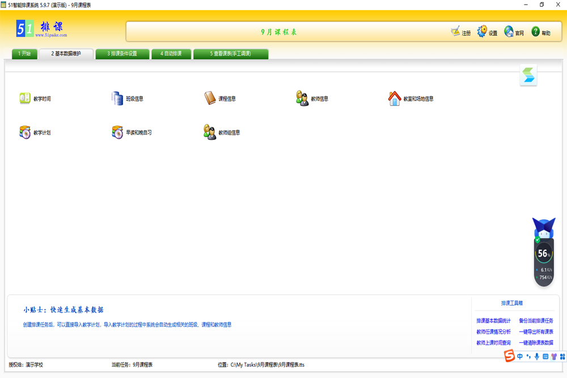Open the 班级信息 database icon

click(117, 99)
